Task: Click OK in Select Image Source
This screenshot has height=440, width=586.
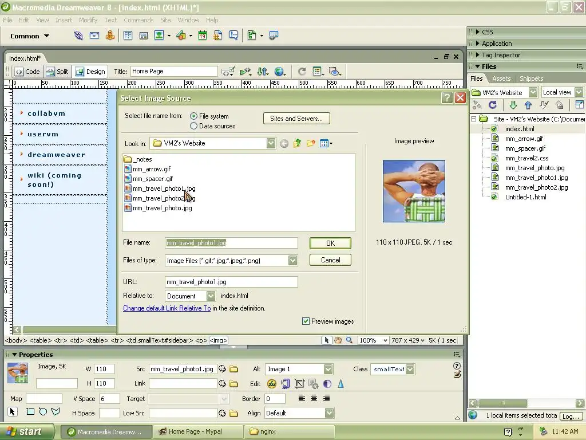Action: pyautogui.click(x=330, y=243)
